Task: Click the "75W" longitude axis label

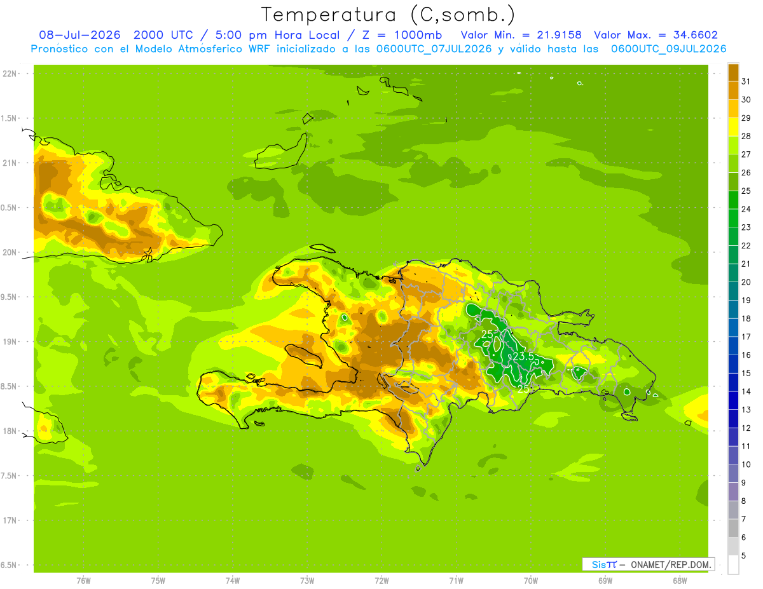Action: tap(158, 581)
